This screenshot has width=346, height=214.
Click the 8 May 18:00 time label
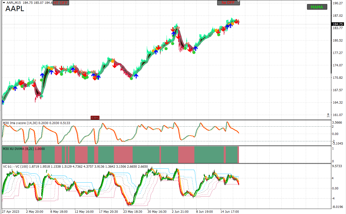tap(59, 212)
